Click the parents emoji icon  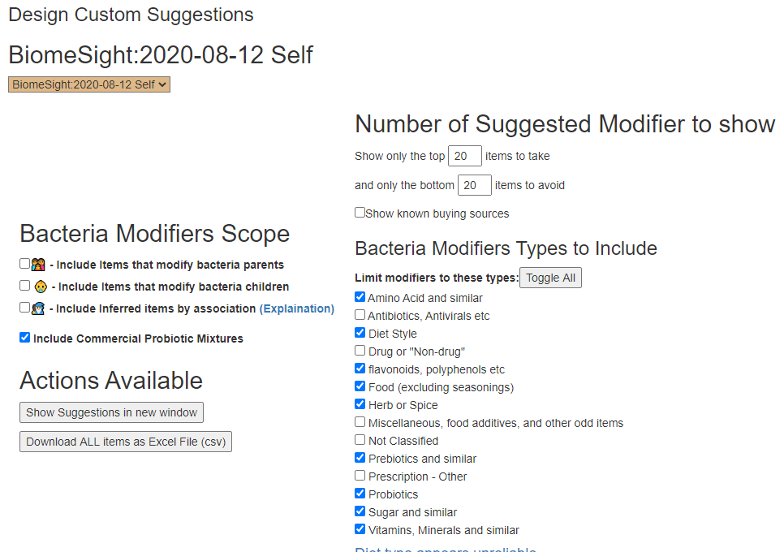click(x=37, y=265)
